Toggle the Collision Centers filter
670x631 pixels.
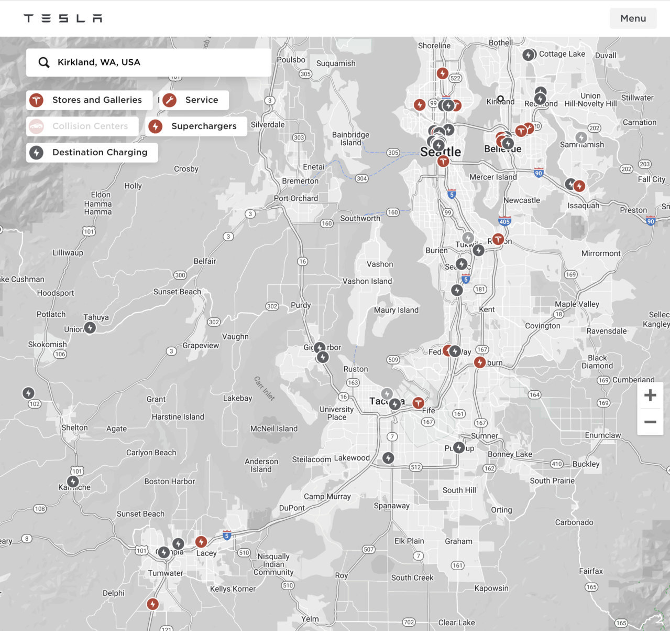click(x=82, y=126)
